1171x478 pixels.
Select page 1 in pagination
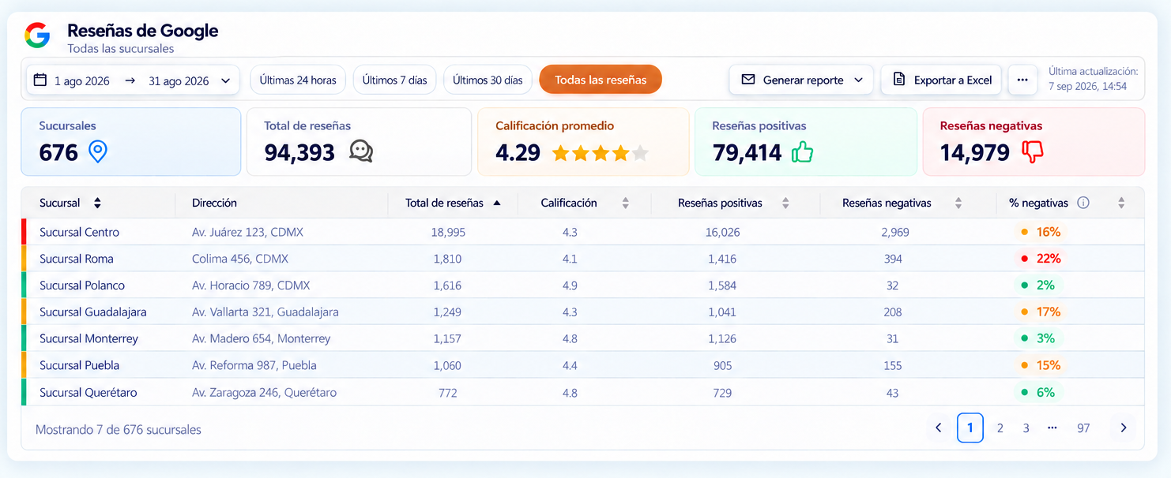970,428
